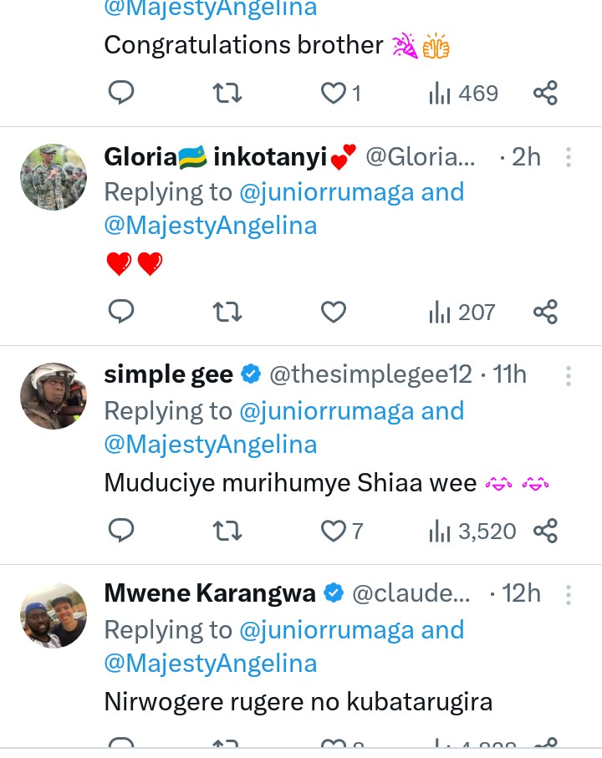Share simple gee's tweet
The width and height of the screenshot is (602, 758).
[545, 531]
